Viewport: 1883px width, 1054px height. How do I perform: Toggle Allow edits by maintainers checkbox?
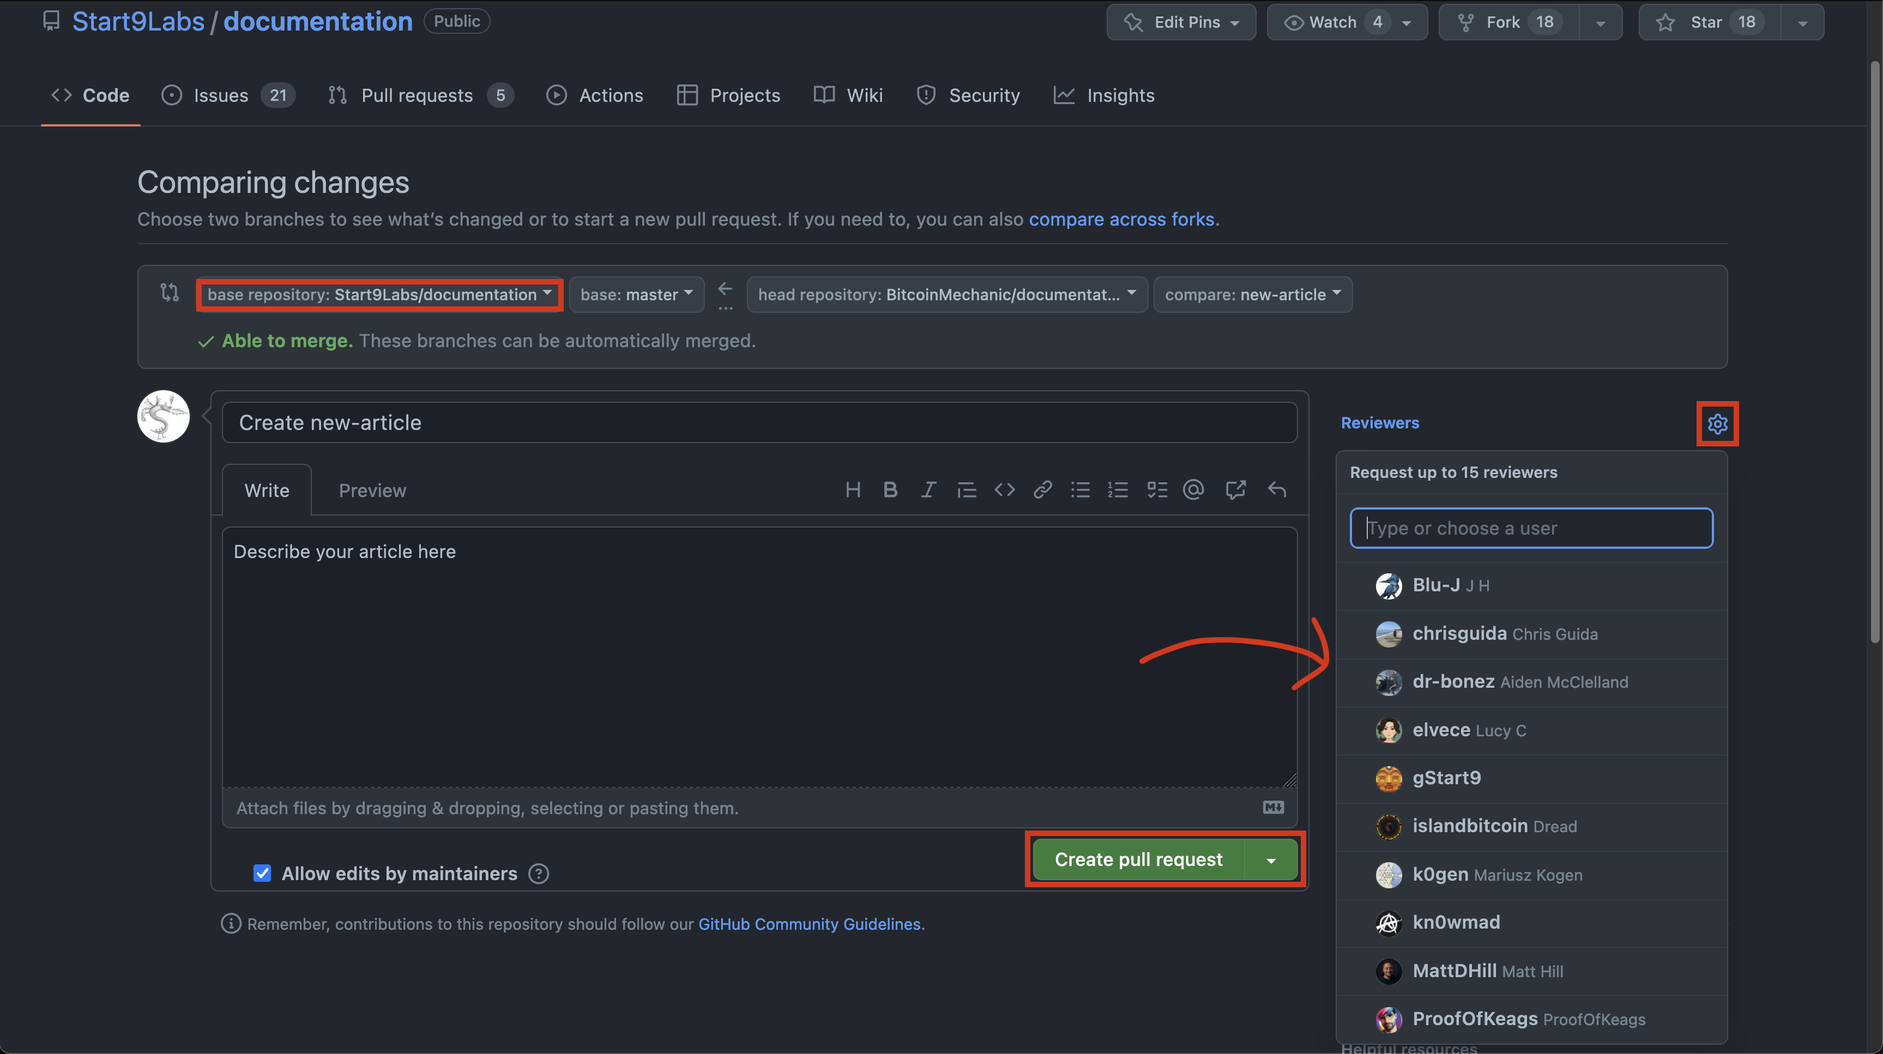tap(262, 873)
